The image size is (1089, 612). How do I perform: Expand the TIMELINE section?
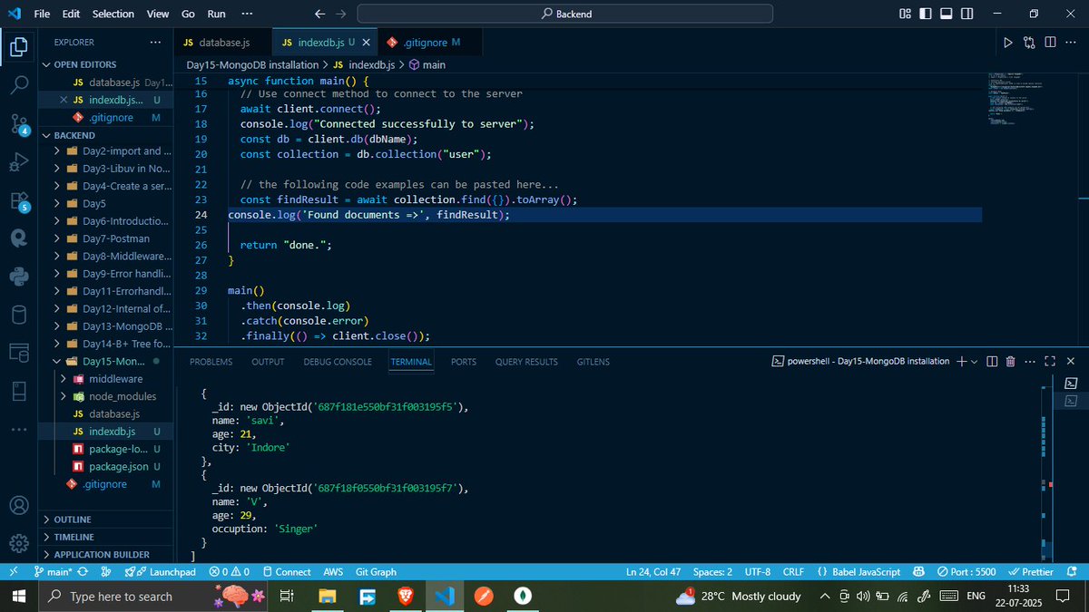[x=74, y=537]
